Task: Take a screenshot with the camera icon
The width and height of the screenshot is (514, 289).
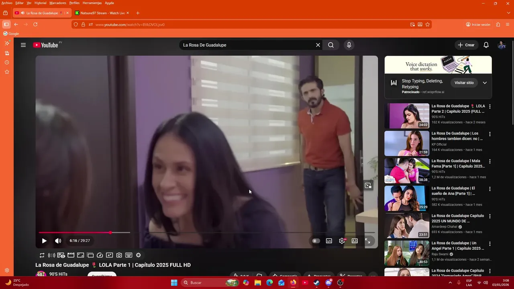Action: pos(119,255)
